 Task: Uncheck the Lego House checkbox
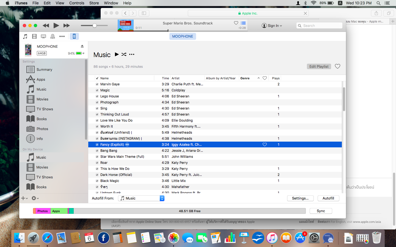click(x=97, y=96)
